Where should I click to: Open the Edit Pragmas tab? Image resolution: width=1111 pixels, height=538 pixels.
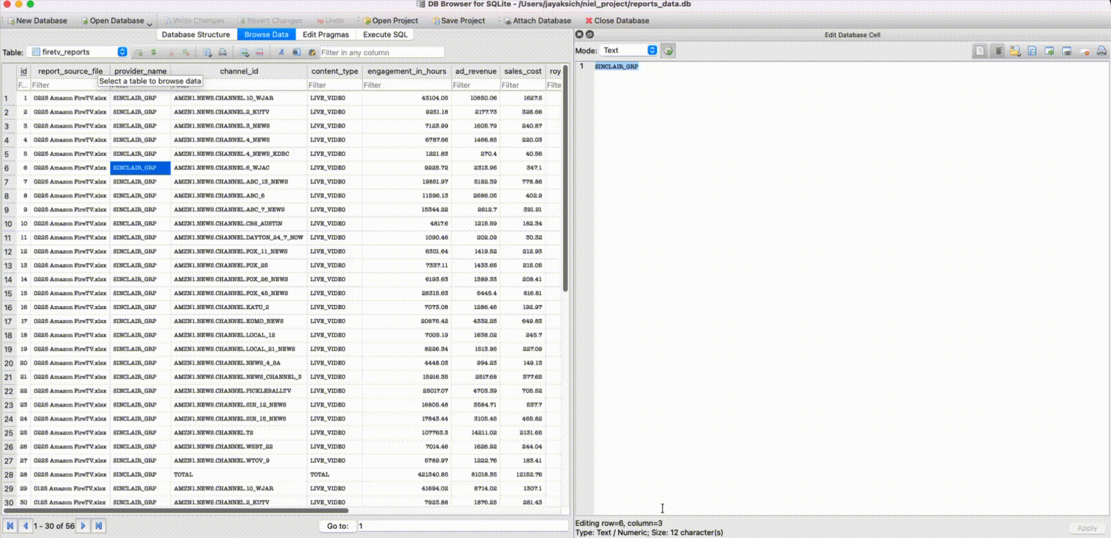(x=325, y=35)
